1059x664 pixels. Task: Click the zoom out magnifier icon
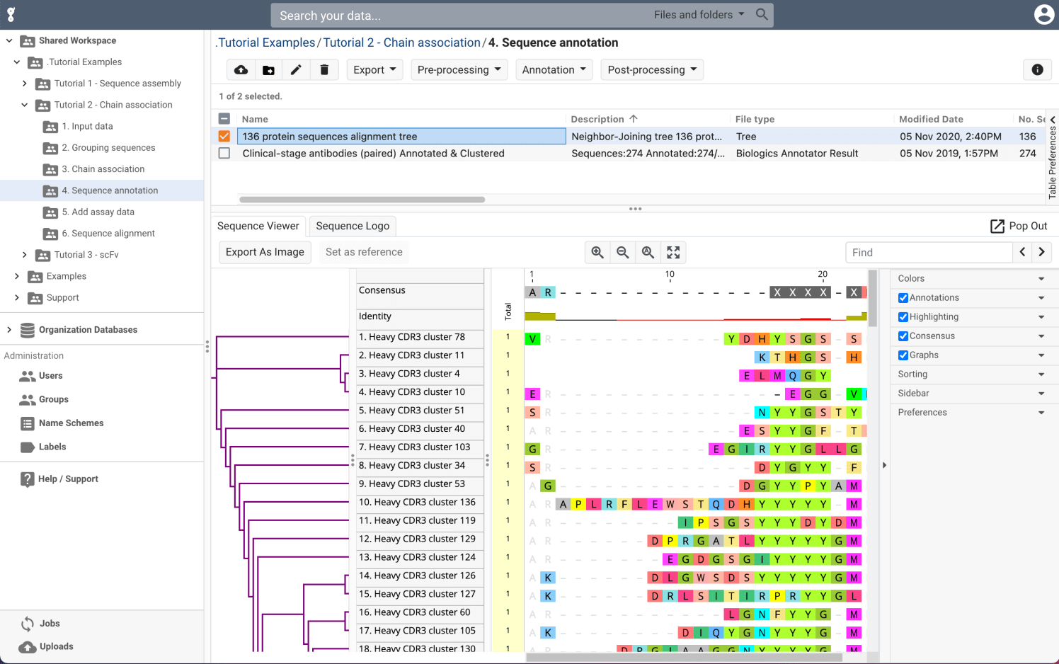(x=623, y=252)
